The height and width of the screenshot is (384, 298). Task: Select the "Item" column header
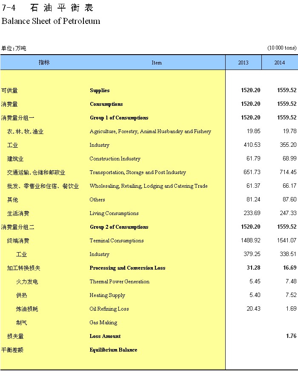pyautogui.click(x=157, y=63)
